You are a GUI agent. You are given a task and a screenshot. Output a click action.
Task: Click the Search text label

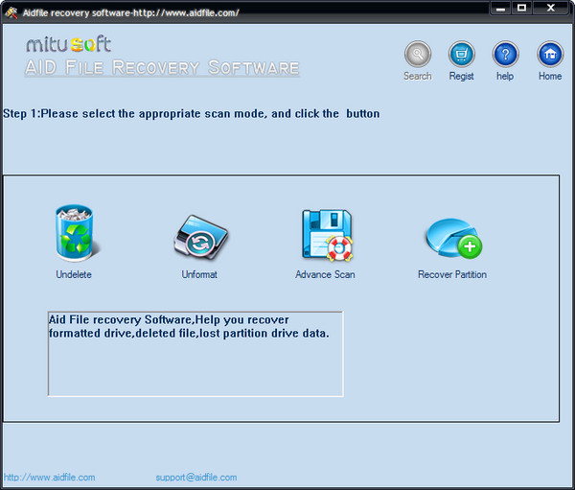(x=418, y=76)
